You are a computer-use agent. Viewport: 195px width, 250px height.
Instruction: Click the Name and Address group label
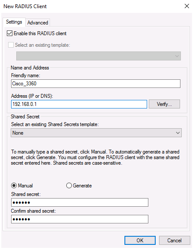30,68
